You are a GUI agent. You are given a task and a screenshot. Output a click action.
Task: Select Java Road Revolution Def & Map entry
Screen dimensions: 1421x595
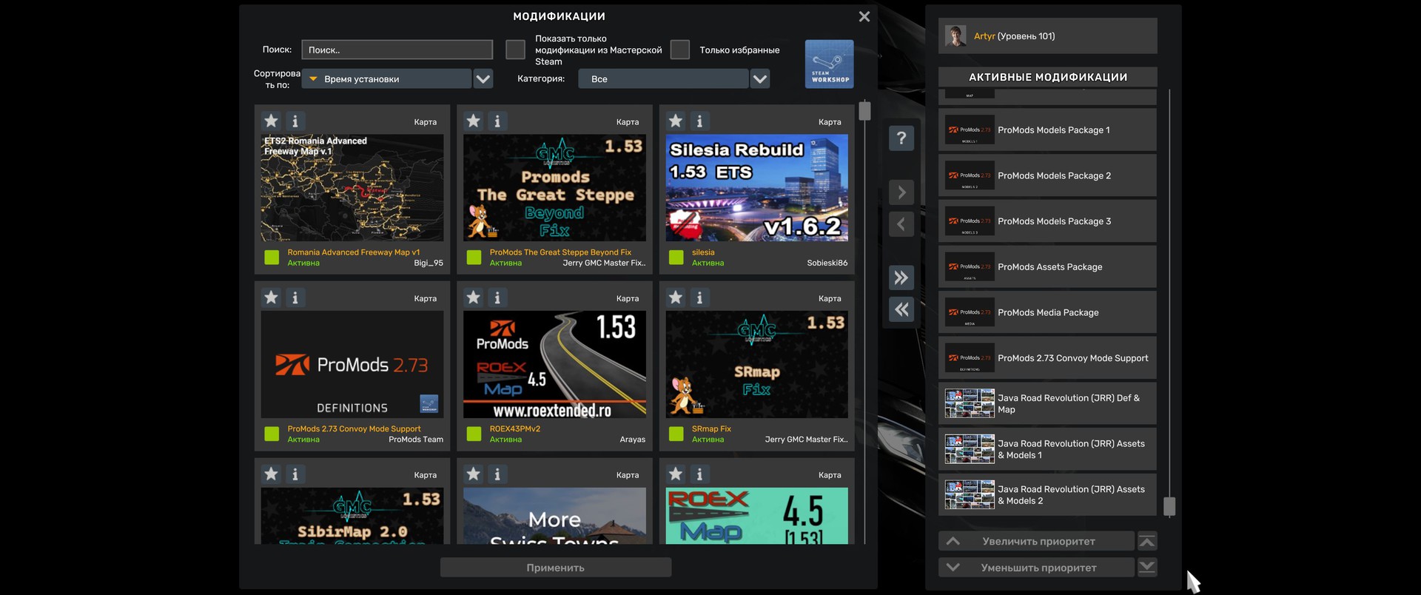1047,404
